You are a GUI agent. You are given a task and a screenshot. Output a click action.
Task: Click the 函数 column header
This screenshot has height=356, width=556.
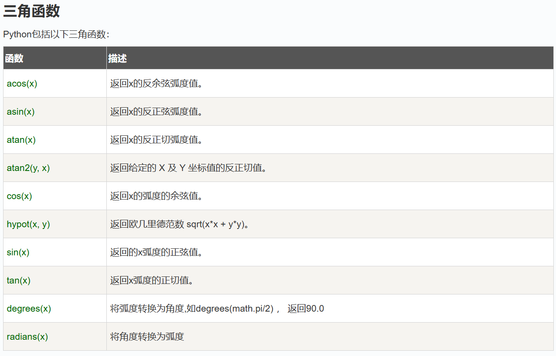(x=14, y=58)
